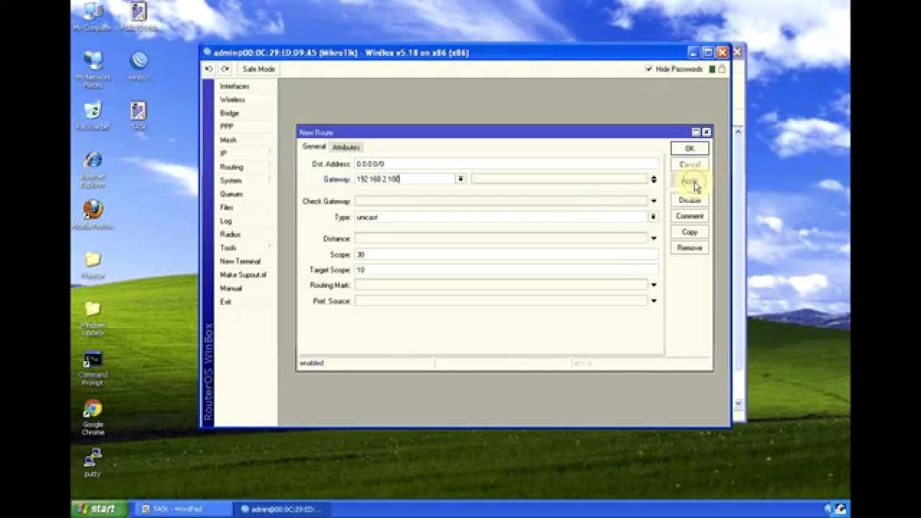This screenshot has height=518, width=921.
Task: Click the Gateway add/remove stepper
Action: 653,179
